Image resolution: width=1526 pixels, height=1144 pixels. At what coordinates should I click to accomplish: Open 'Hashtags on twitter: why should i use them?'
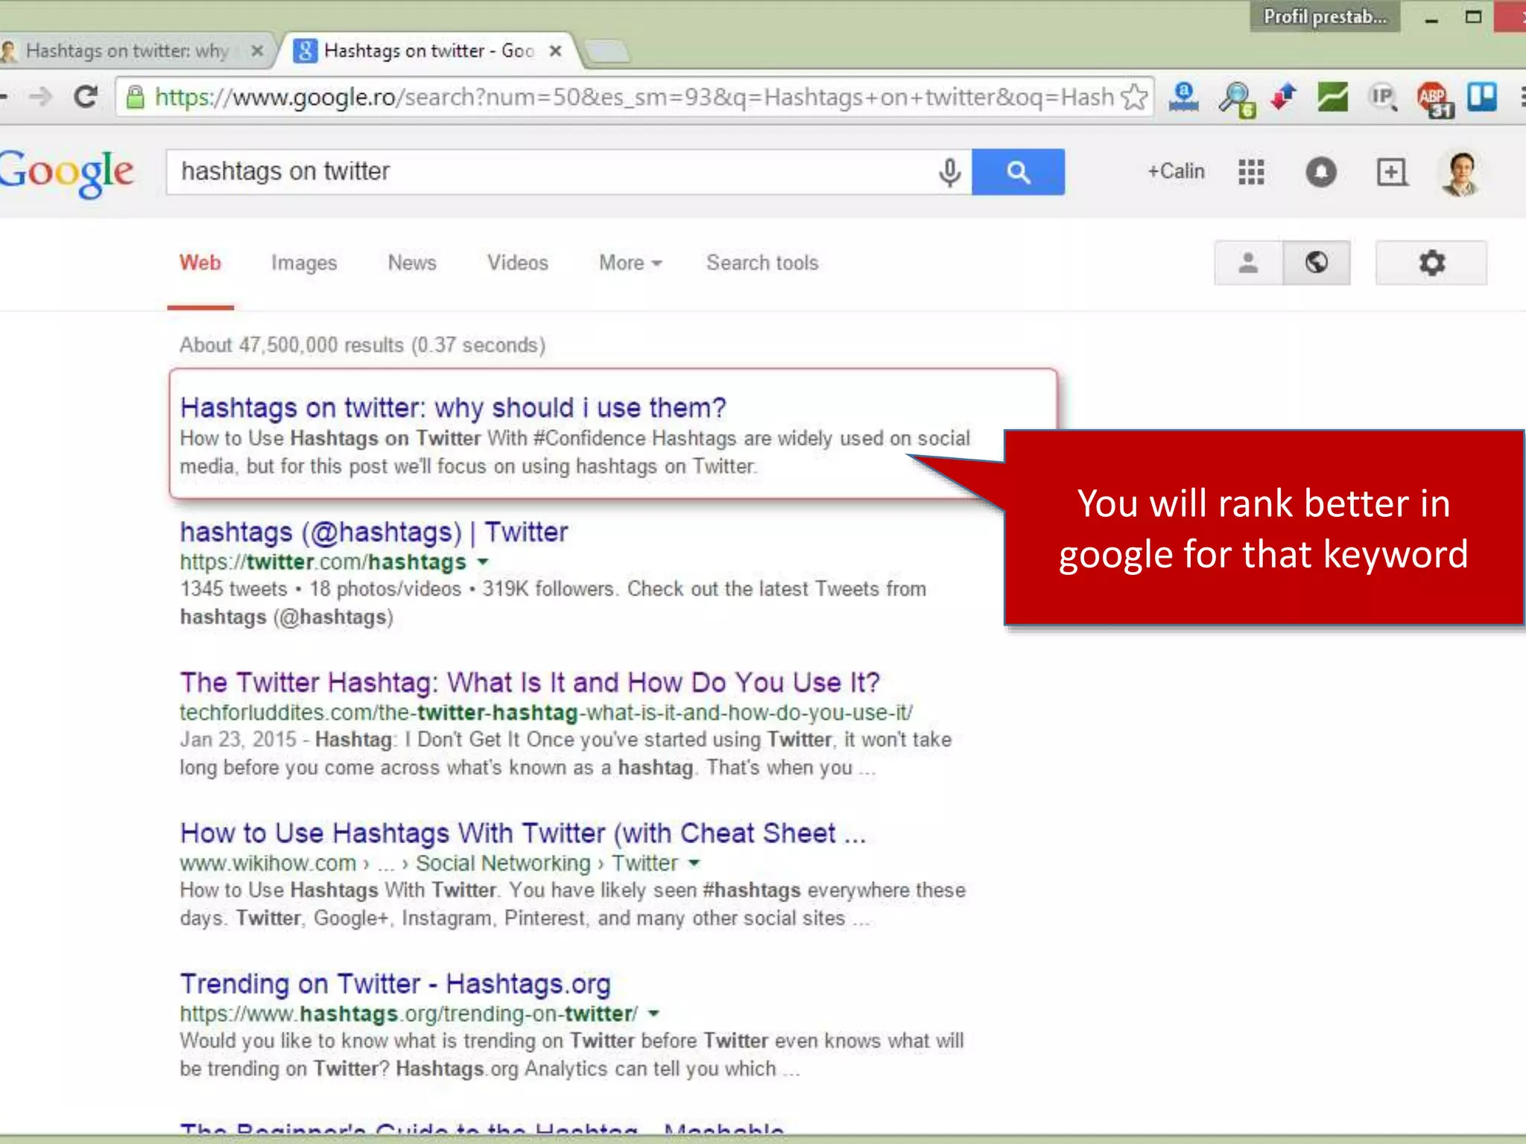(x=453, y=408)
